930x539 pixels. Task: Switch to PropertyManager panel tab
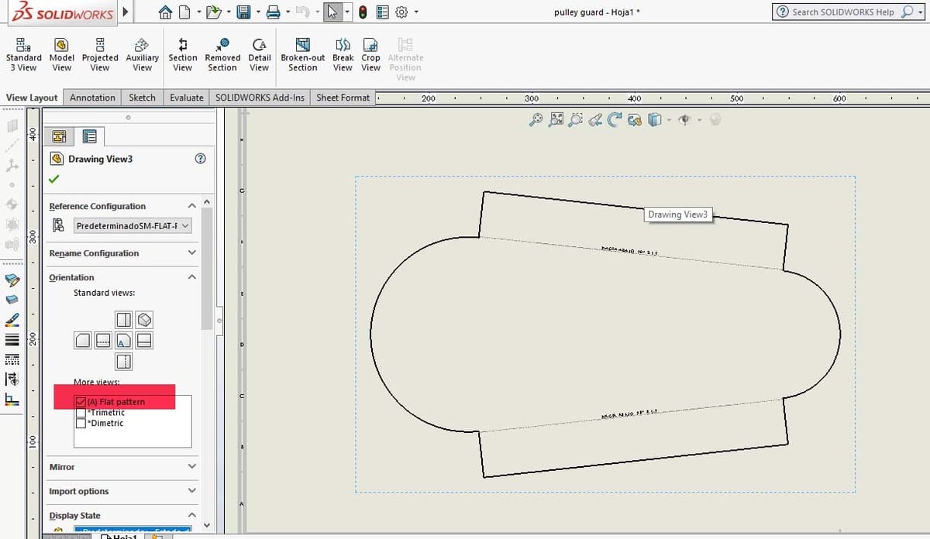tap(89, 137)
